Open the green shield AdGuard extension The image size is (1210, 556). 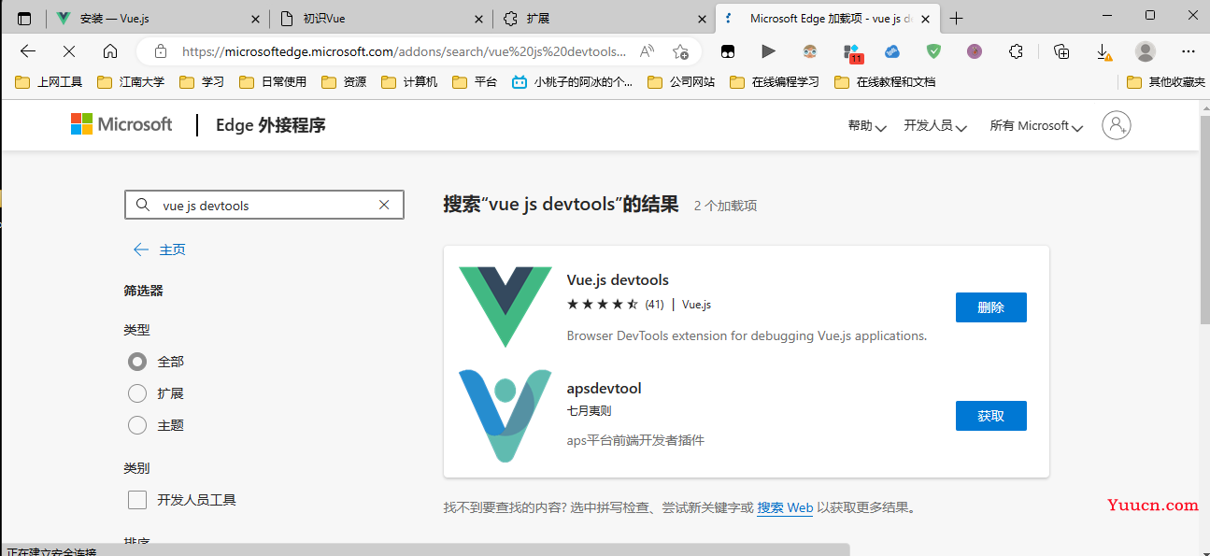click(x=933, y=51)
